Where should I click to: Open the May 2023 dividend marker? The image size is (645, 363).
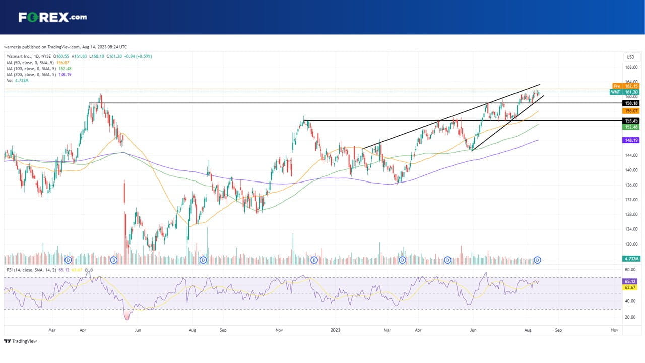click(448, 260)
